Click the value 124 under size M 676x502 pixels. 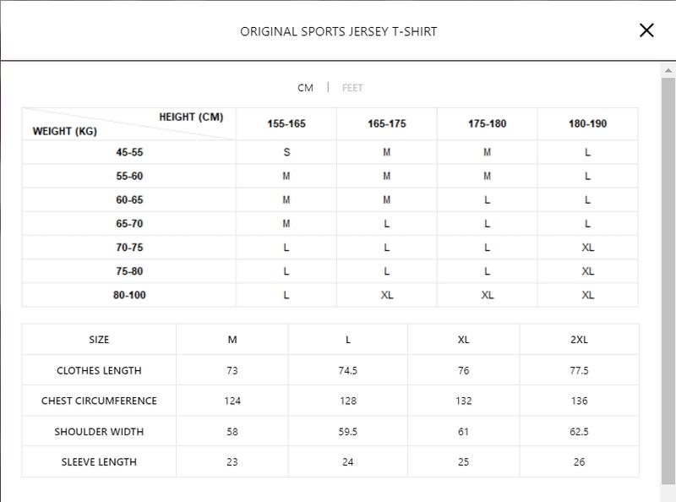point(232,401)
